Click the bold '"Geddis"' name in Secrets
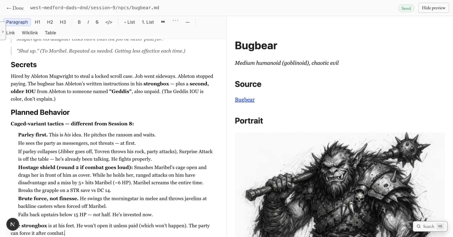 point(120,91)
